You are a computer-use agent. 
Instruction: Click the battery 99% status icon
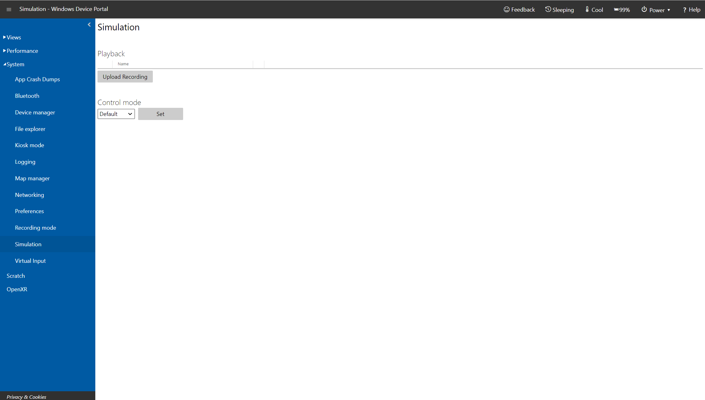click(x=622, y=9)
